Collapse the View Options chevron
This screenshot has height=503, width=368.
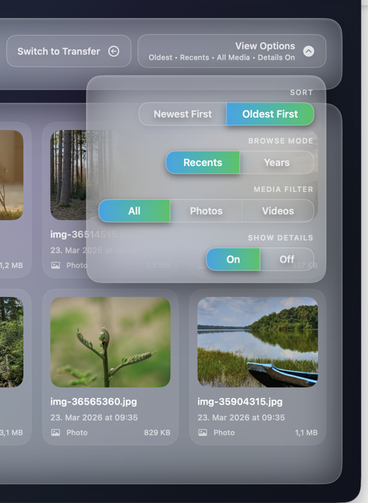pyautogui.click(x=309, y=51)
